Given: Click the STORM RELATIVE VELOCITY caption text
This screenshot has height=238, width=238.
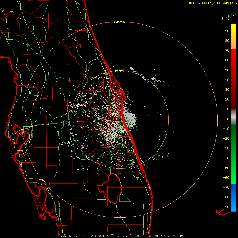Looking at the screenshot, I should pos(82,236).
